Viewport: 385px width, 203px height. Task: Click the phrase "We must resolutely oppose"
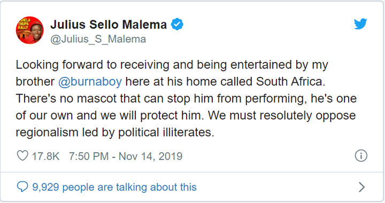(x=282, y=115)
